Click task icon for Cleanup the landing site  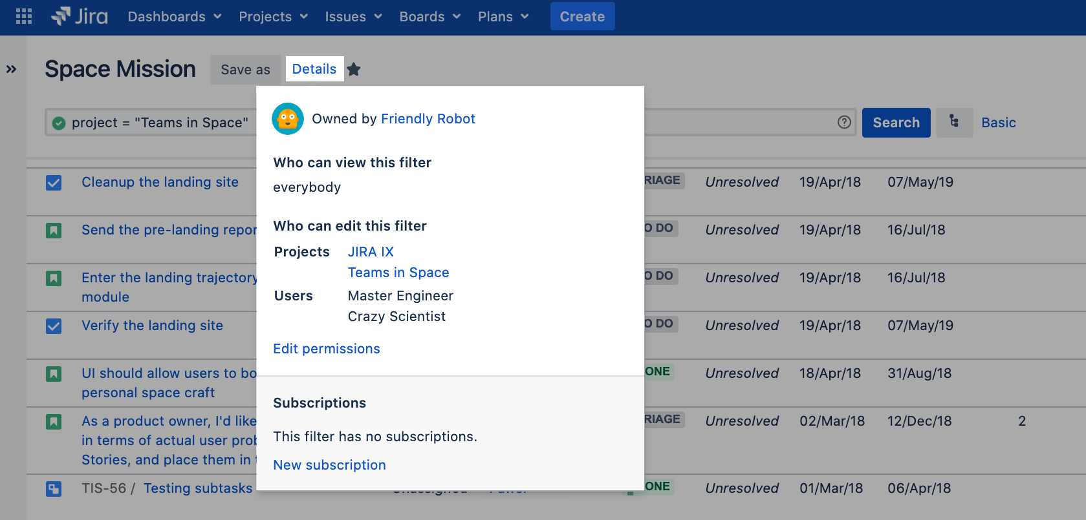(54, 183)
